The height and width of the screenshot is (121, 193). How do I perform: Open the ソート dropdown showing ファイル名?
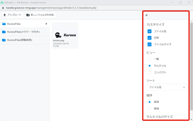pyautogui.click(x=167, y=87)
